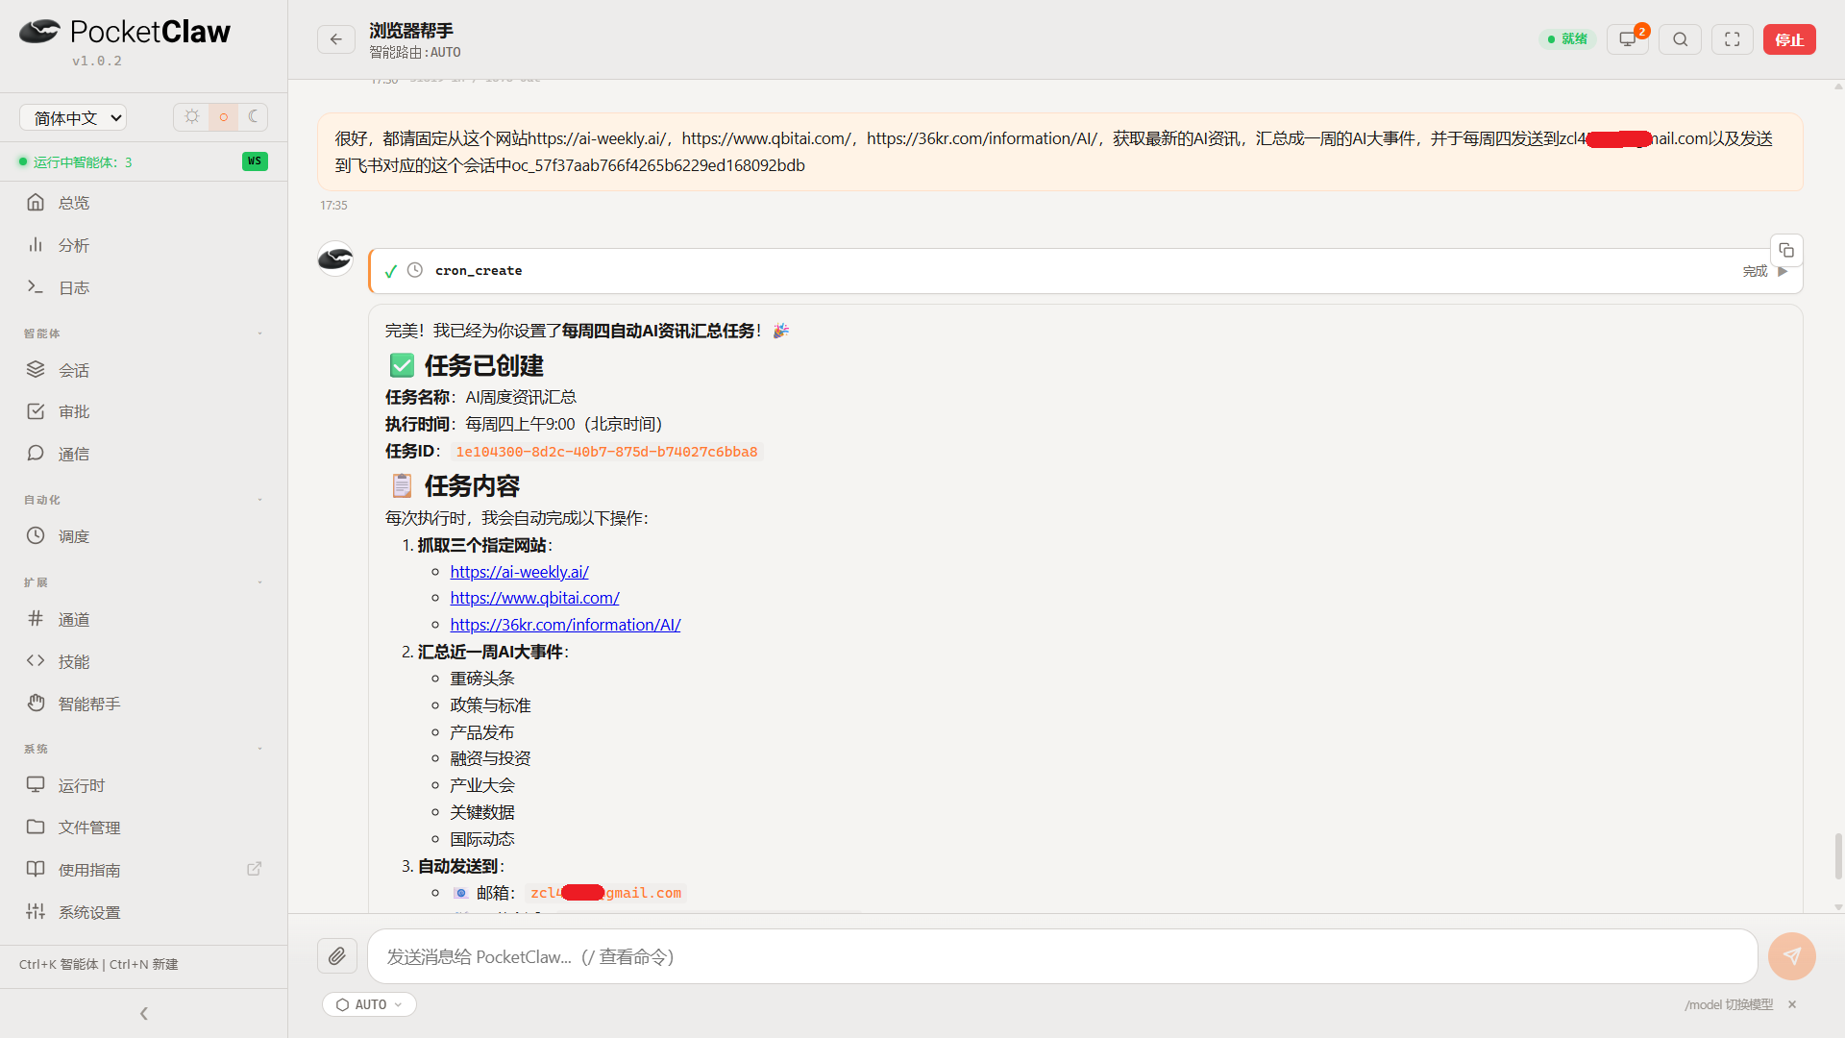Click the task ID 1e104300-8d2c-40b7-875d-b74027c6bba8

[x=606, y=452]
